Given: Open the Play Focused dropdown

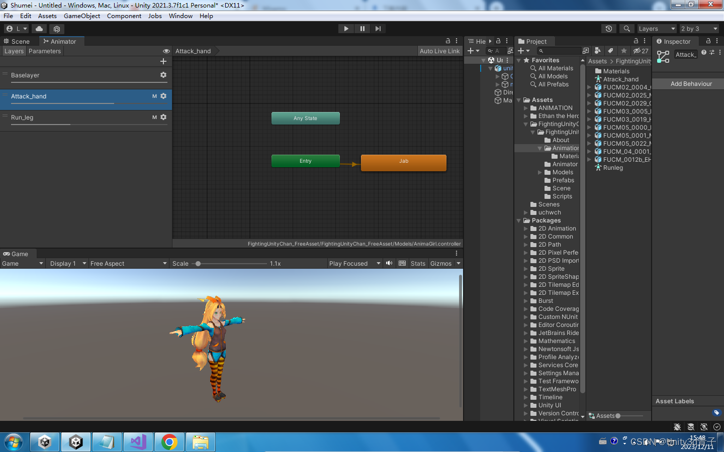Looking at the screenshot, I should [354, 264].
